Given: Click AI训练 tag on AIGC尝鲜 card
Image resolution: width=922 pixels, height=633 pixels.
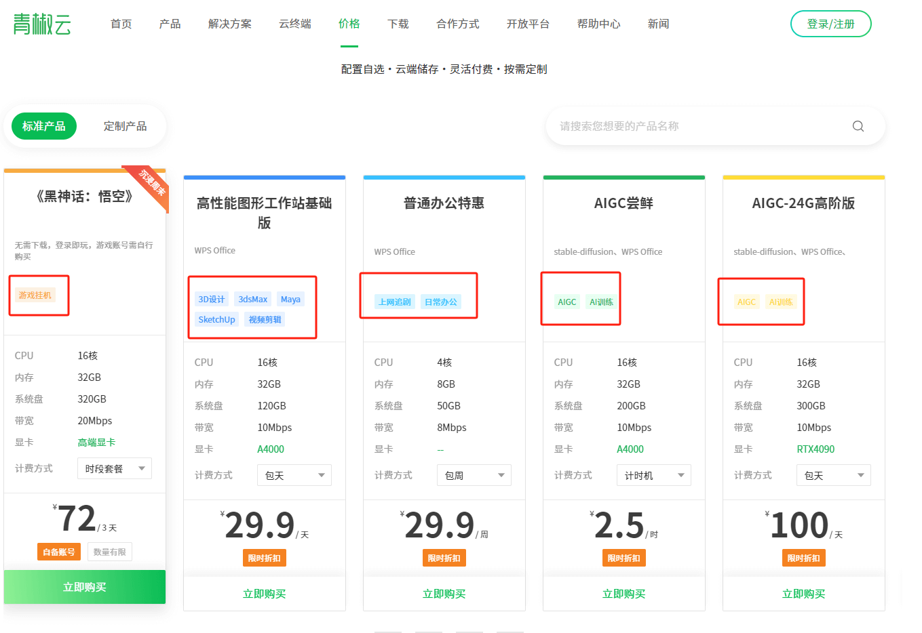Looking at the screenshot, I should click(602, 302).
